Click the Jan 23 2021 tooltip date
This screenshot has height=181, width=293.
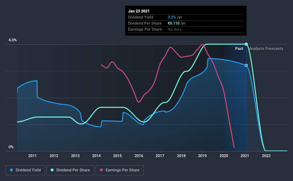pyautogui.click(x=139, y=11)
